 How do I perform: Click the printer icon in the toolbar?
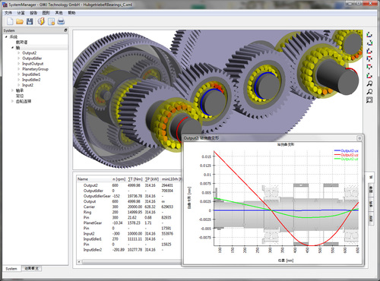tap(61, 21)
